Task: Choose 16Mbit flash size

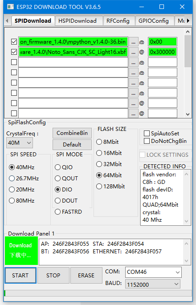Action: click(109, 153)
